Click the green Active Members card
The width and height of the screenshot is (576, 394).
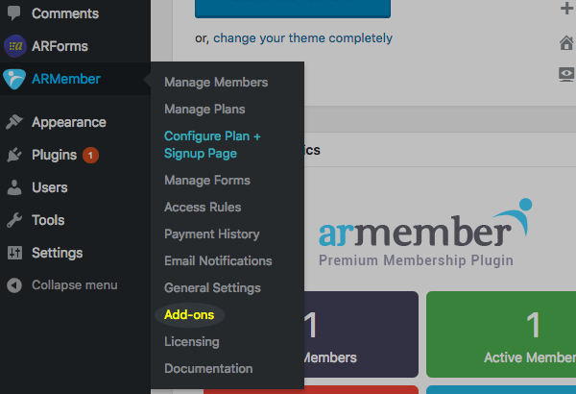[x=501, y=334]
